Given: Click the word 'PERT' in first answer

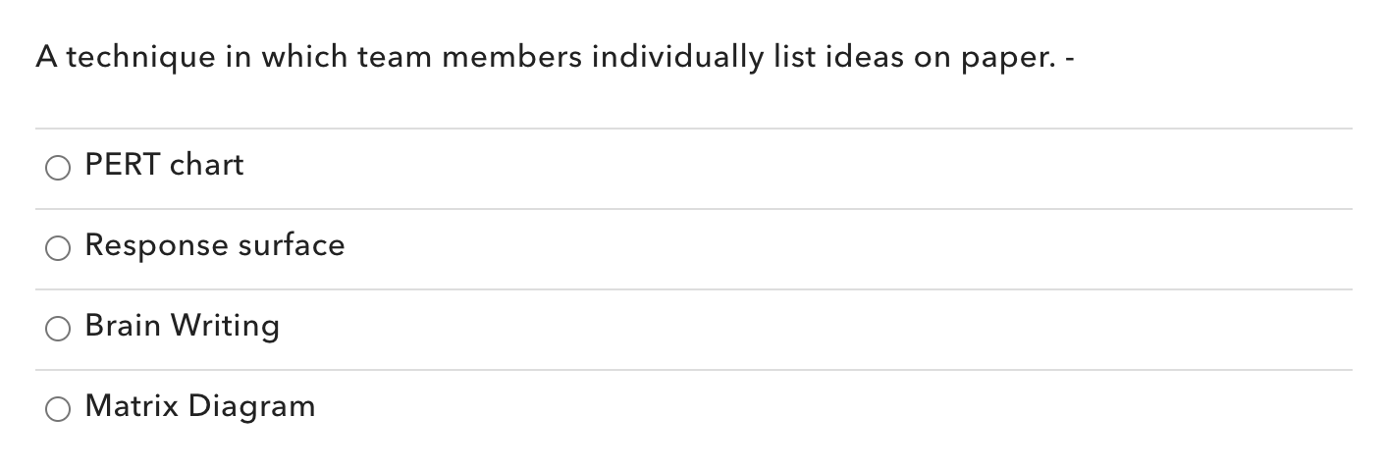Looking at the screenshot, I should coord(123,165).
